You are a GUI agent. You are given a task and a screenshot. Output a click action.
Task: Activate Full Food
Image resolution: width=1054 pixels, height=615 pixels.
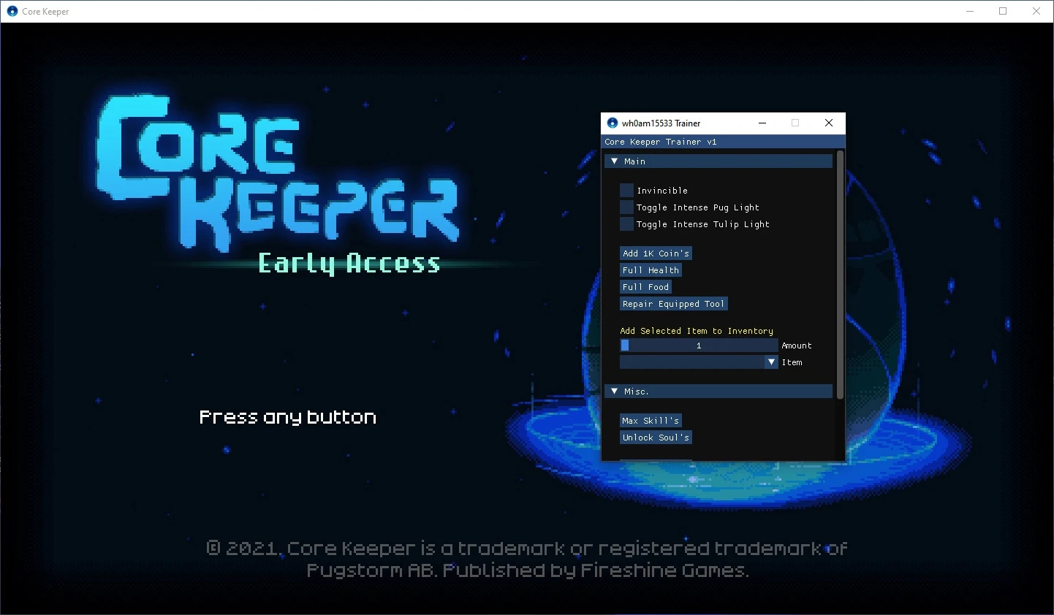click(x=645, y=286)
